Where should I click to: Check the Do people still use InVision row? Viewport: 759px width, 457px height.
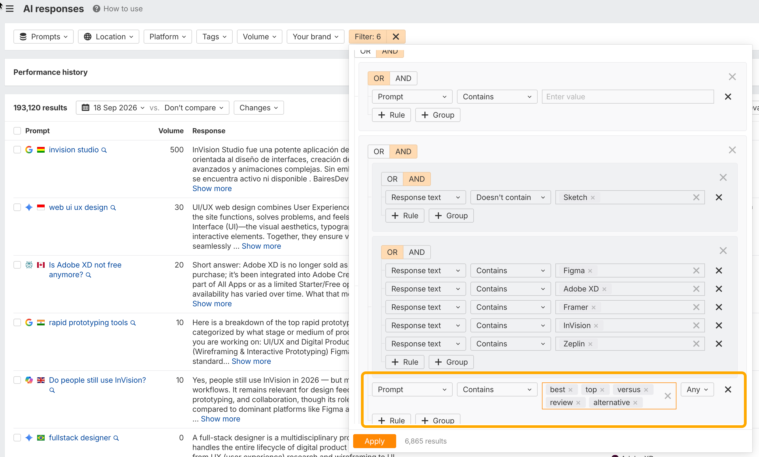(17, 380)
